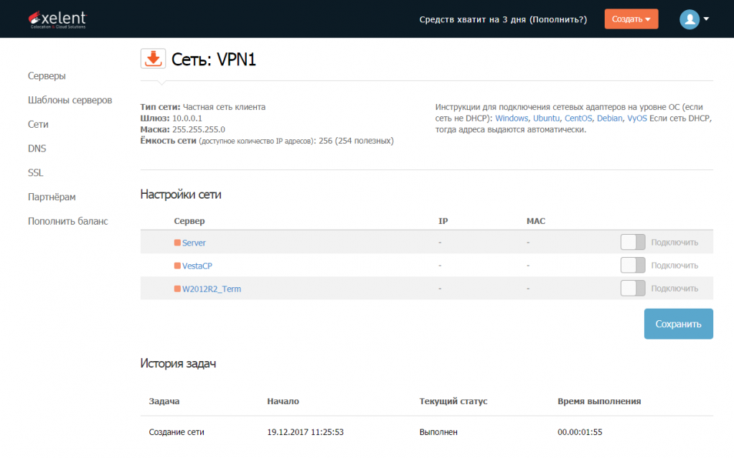Click the Пополнить? link in header
734x458 pixels.
point(558,19)
